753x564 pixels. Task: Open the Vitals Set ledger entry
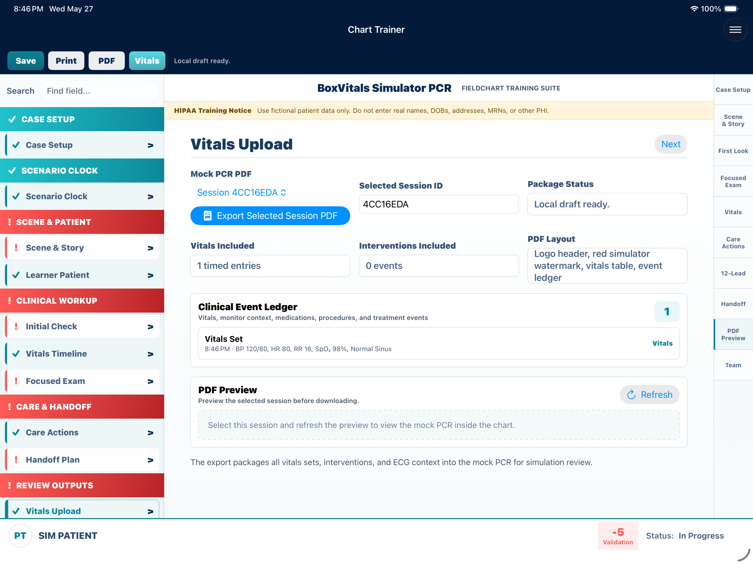pyautogui.click(x=438, y=343)
